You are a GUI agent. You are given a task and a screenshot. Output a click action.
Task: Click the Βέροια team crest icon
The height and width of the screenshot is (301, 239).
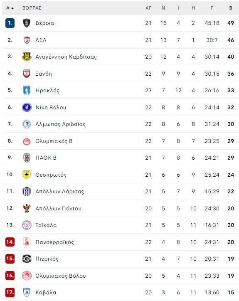click(27, 23)
